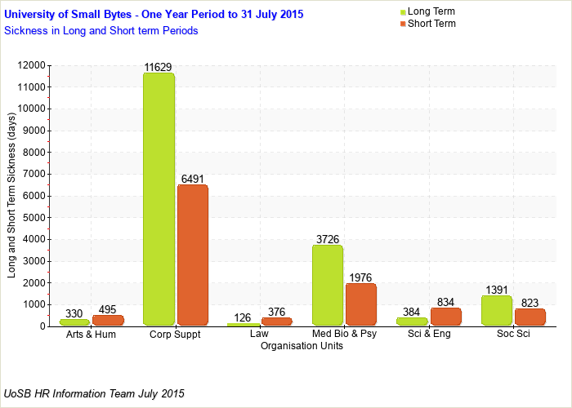Select the Short Term legend label
The image size is (572, 408).
[431, 24]
